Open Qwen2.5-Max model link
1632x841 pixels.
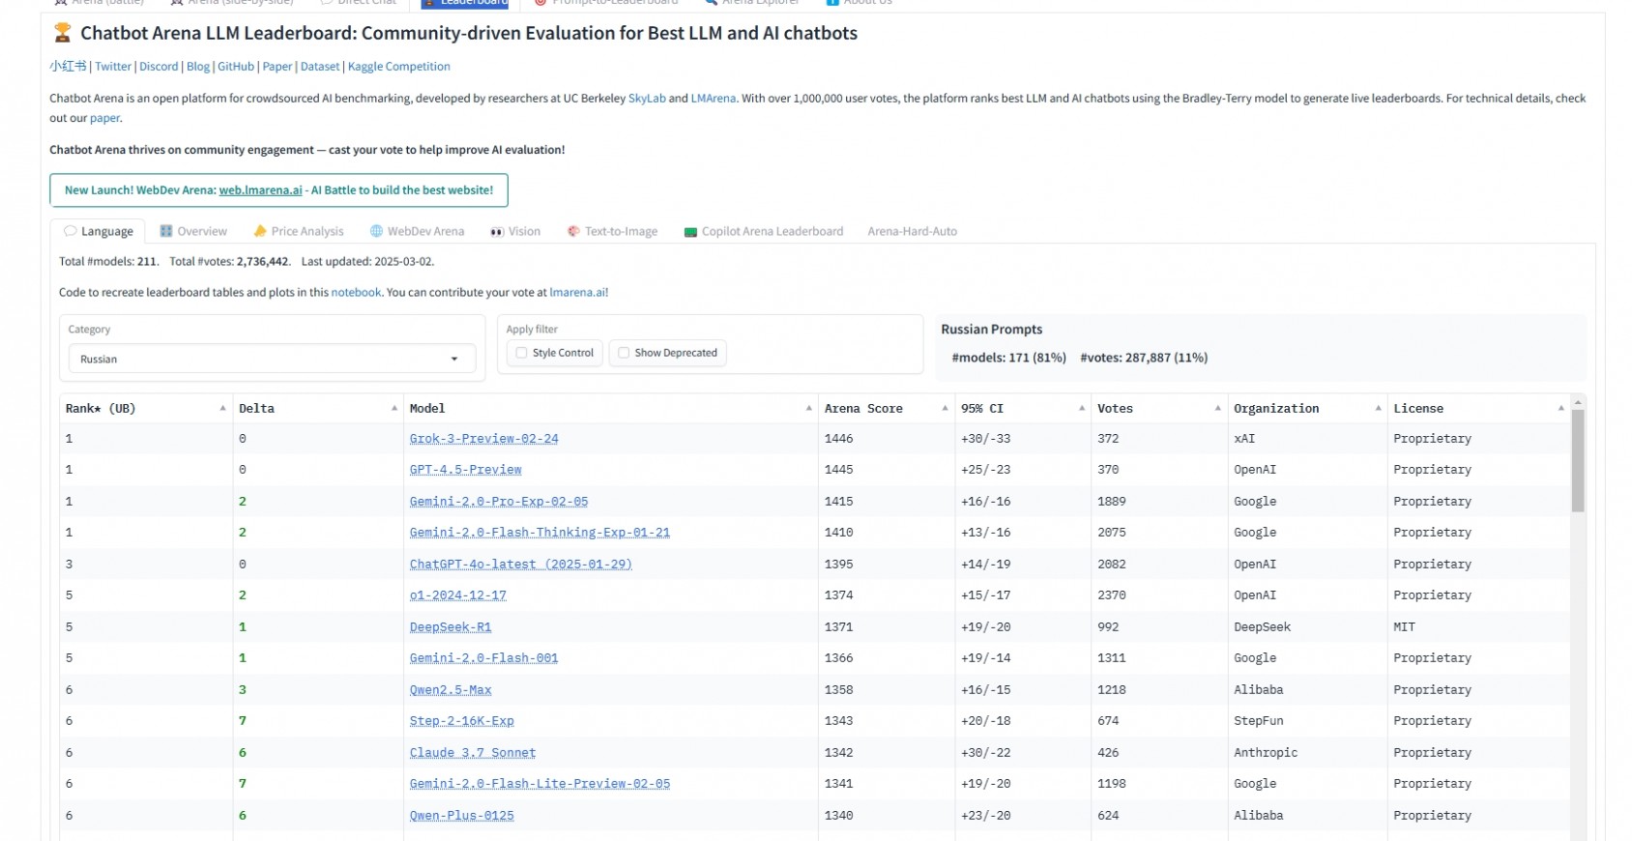451,690
